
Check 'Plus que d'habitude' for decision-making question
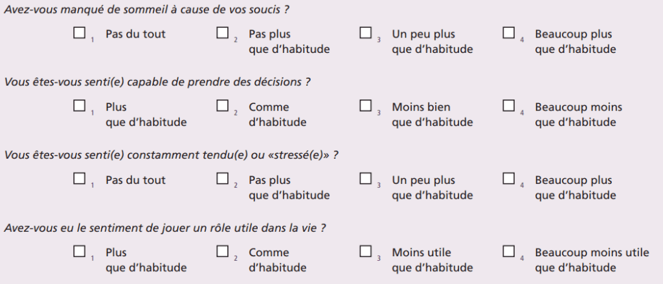coord(80,106)
